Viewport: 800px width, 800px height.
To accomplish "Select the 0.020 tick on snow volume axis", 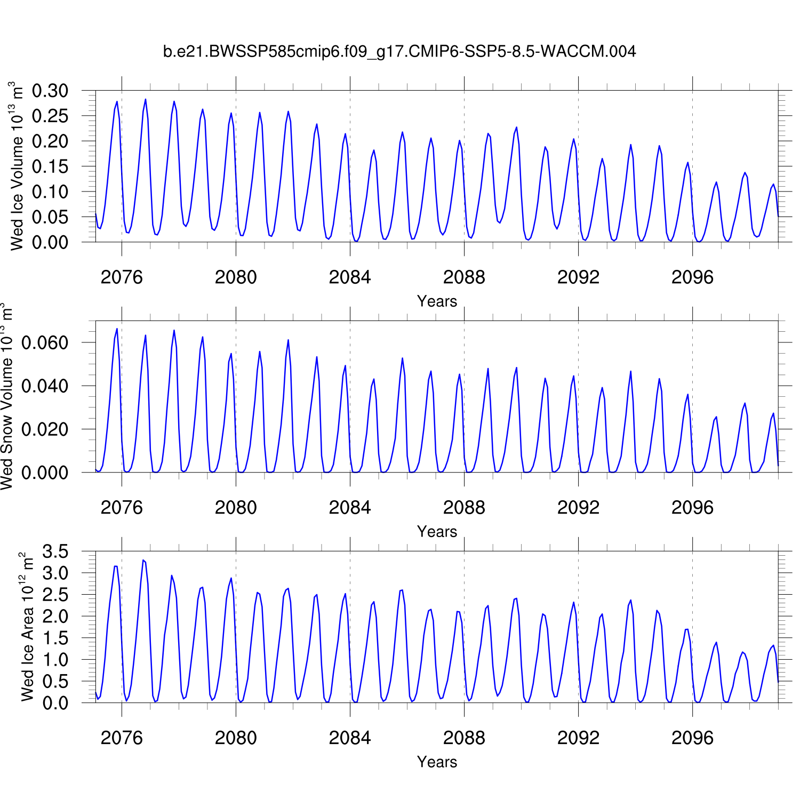I will (45, 429).
